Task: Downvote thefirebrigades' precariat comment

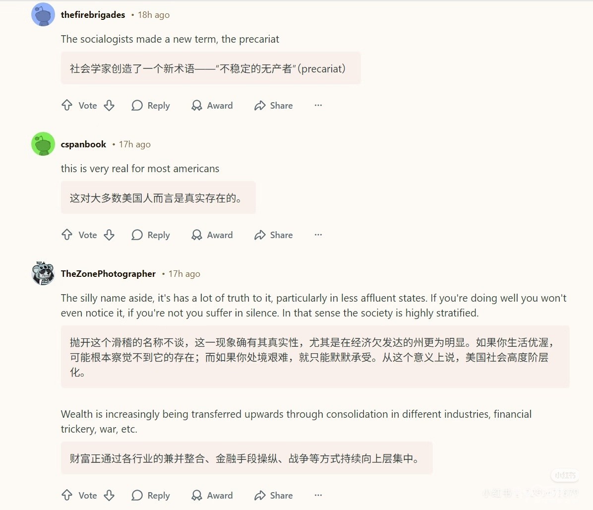Action: tap(109, 105)
